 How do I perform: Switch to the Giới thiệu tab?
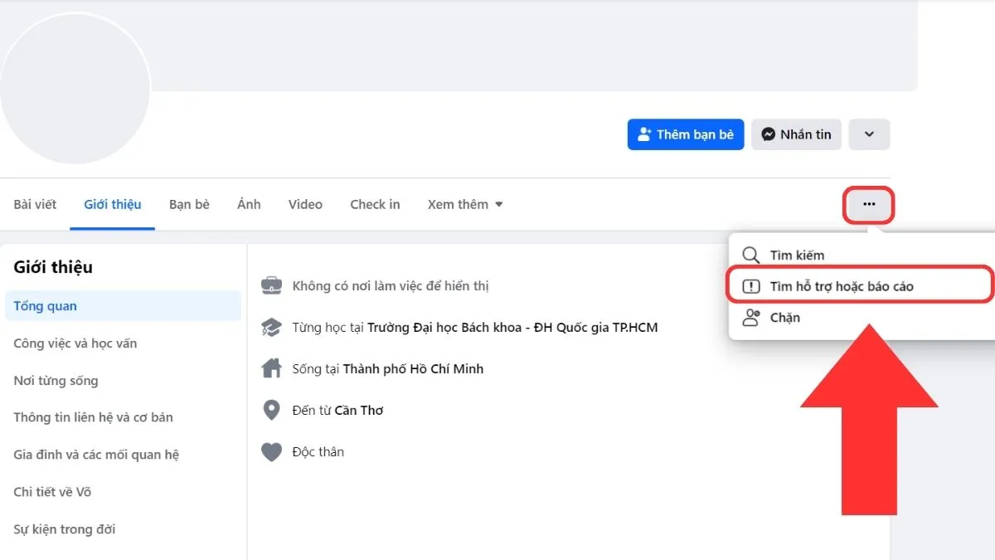click(x=112, y=204)
